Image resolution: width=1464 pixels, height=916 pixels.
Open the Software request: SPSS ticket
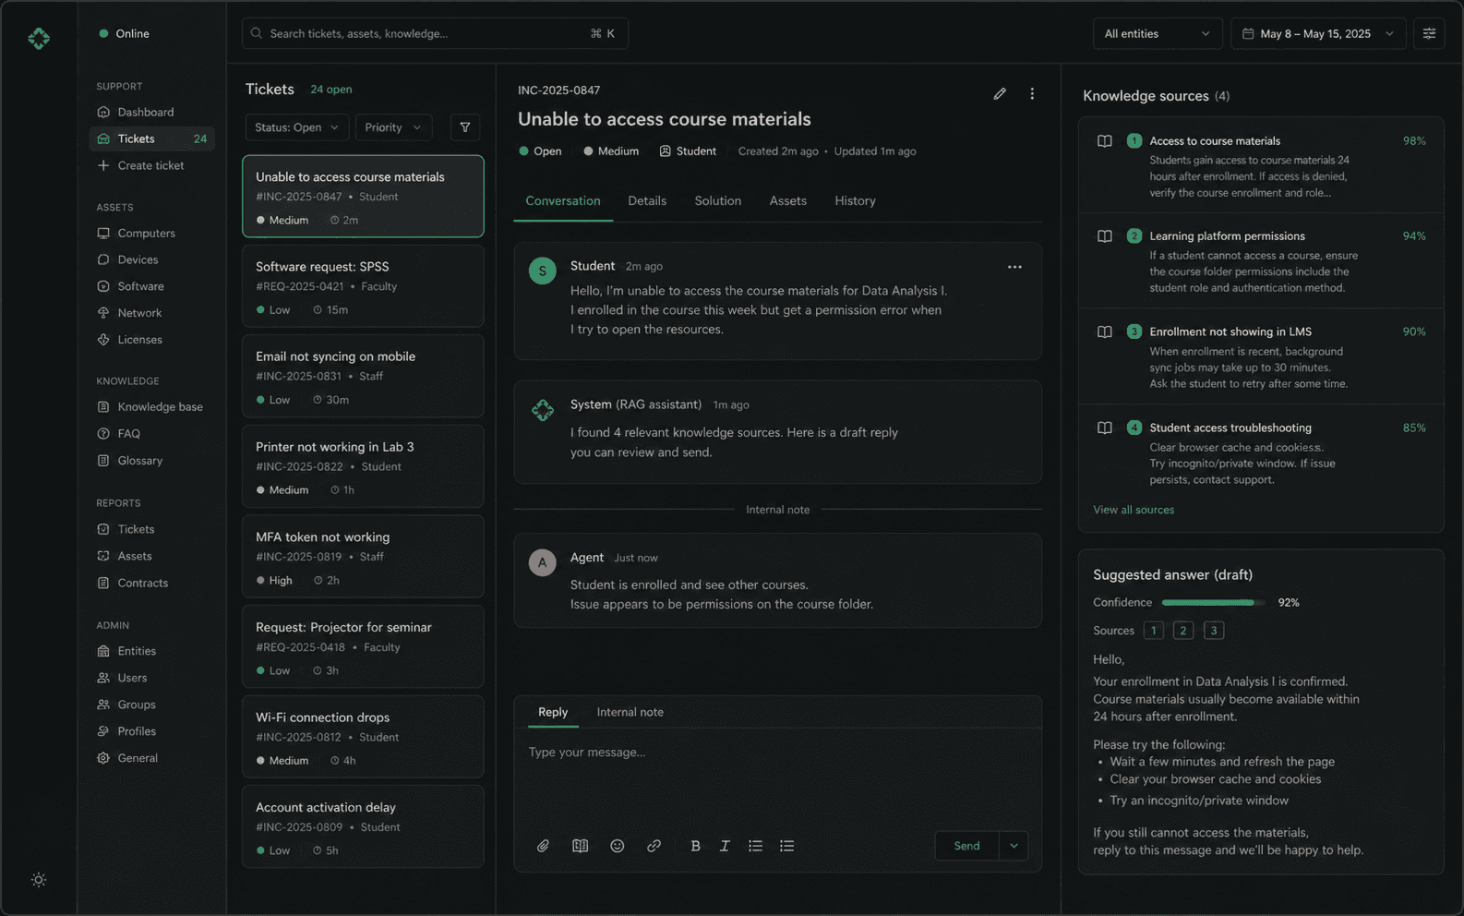pos(363,286)
